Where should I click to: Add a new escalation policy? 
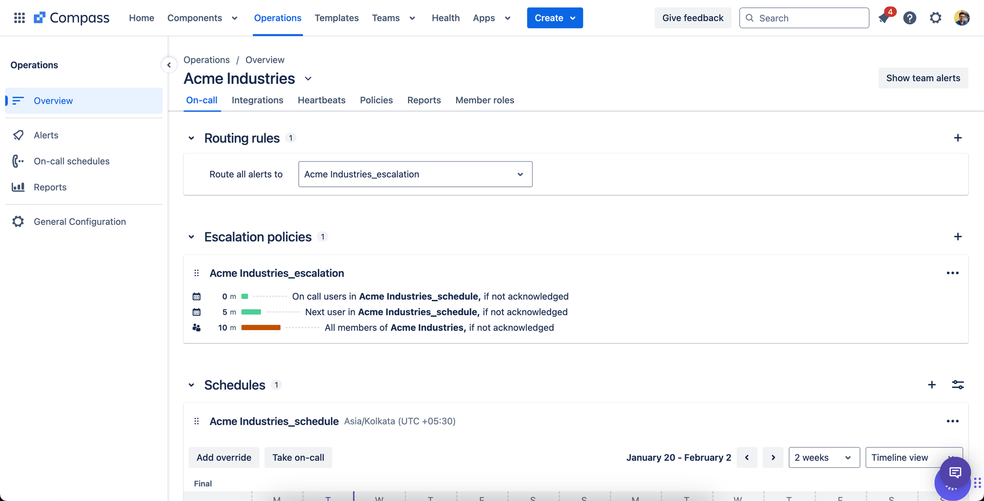tap(958, 236)
